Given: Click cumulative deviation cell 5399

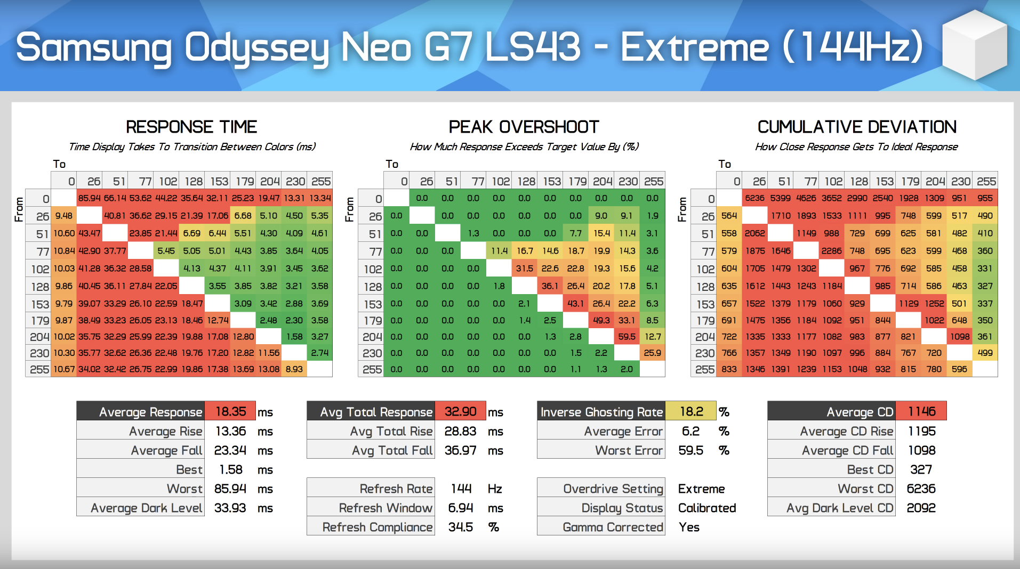Looking at the screenshot, I should 781,198.
